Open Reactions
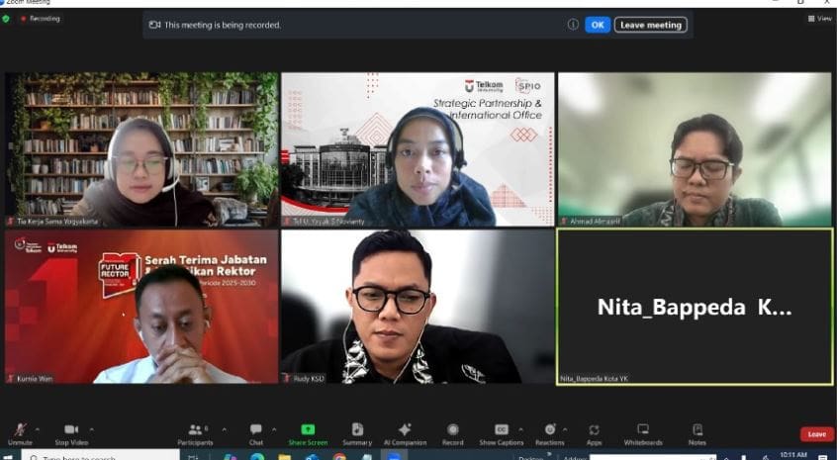The image size is (837, 460). point(549,432)
